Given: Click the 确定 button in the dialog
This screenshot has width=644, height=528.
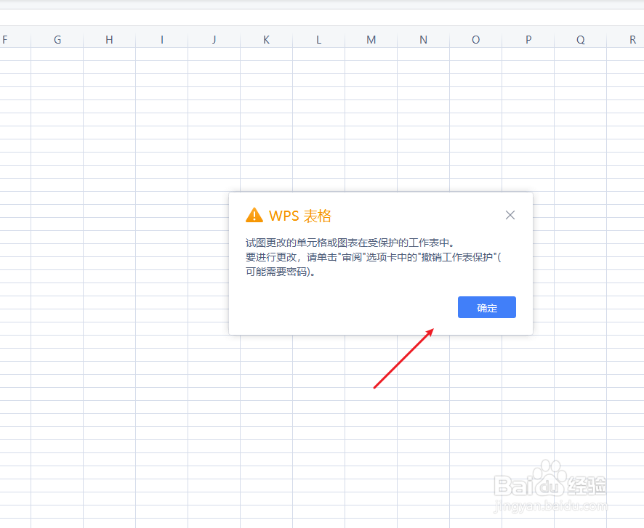Looking at the screenshot, I should [487, 307].
